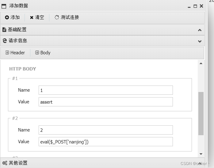214x168 pixels.
Task: Click the vertical scrollbar thumb
Action: click(201, 113)
